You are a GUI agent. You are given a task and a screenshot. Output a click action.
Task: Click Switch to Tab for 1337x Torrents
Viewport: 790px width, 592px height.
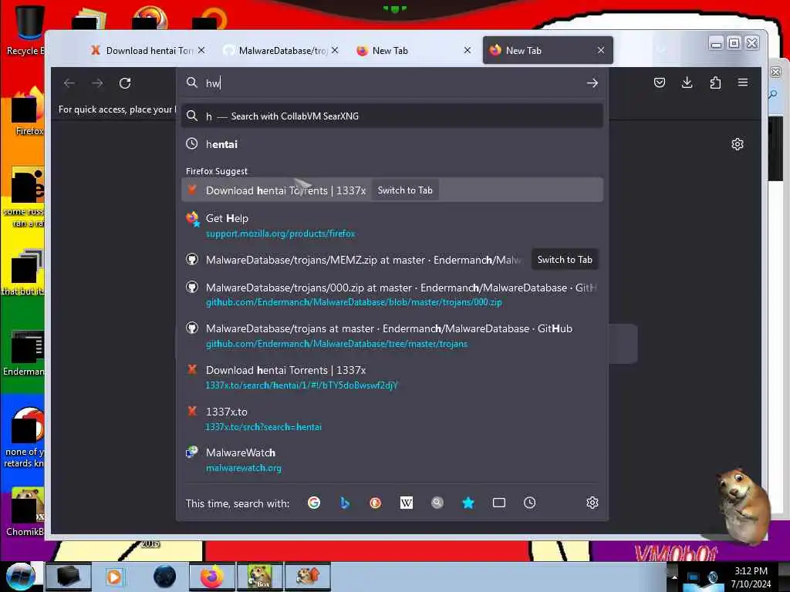pos(405,190)
